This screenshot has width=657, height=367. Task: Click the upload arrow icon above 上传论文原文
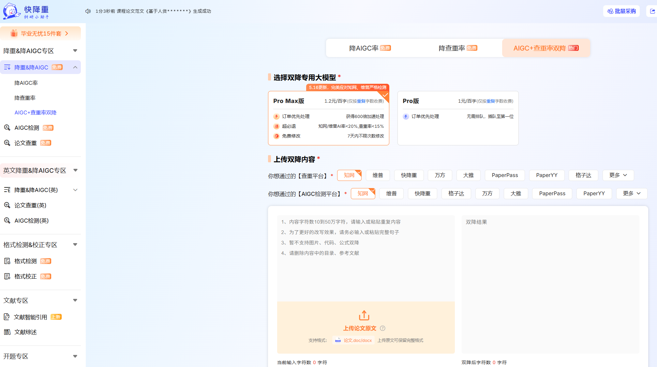coord(364,315)
